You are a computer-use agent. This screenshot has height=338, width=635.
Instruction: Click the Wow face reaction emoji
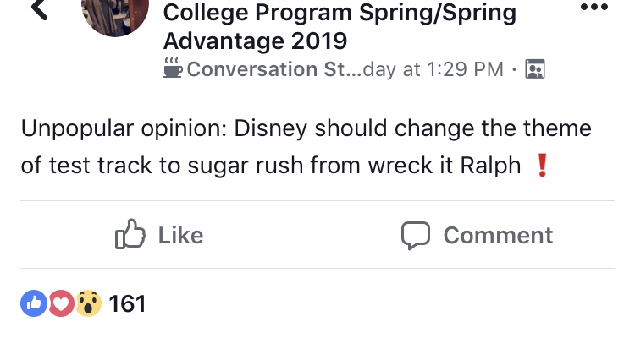pos(88,303)
